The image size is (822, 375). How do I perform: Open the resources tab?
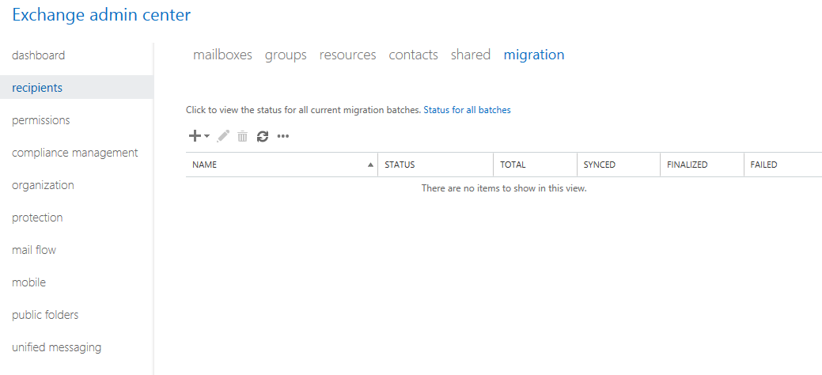[x=347, y=55]
